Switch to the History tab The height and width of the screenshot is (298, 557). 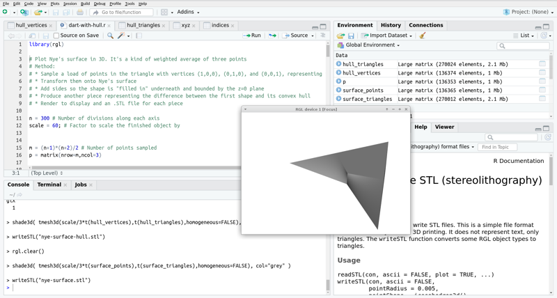pyautogui.click(x=391, y=25)
